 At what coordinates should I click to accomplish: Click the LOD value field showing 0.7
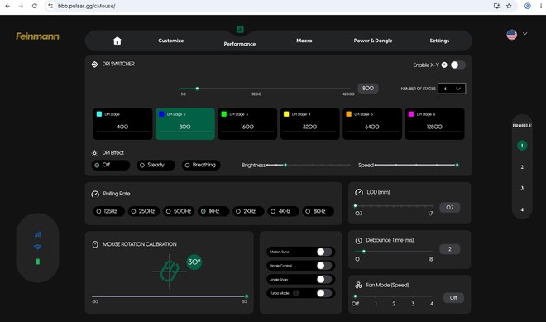point(450,208)
